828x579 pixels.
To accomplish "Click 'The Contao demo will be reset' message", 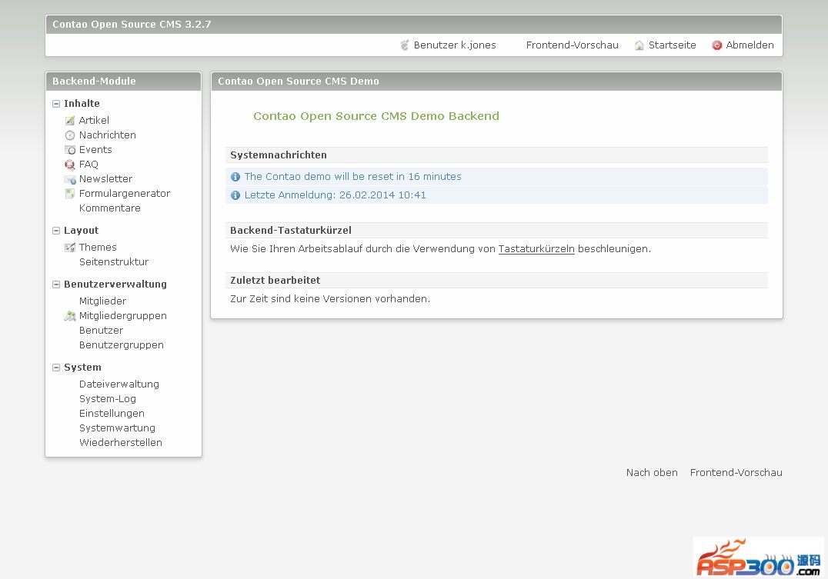I will pyautogui.click(x=352, y=177).
